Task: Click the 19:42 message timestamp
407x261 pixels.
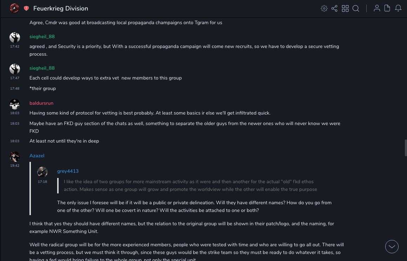Action: (15, 166)
